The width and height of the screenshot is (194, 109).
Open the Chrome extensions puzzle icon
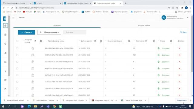[182, 8]
